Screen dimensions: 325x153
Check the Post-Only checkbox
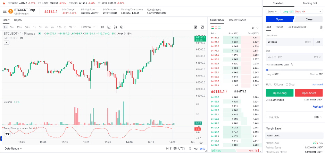pos(267,117)
